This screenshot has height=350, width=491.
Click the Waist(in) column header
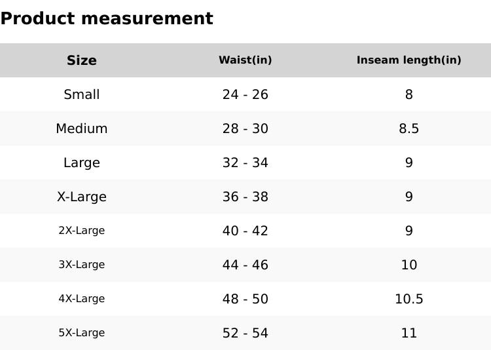click(245, 60)
